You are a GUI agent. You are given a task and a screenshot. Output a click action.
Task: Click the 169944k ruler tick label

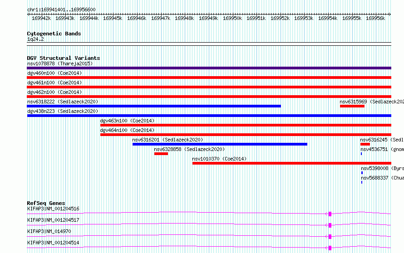click(x=89, y=18)
